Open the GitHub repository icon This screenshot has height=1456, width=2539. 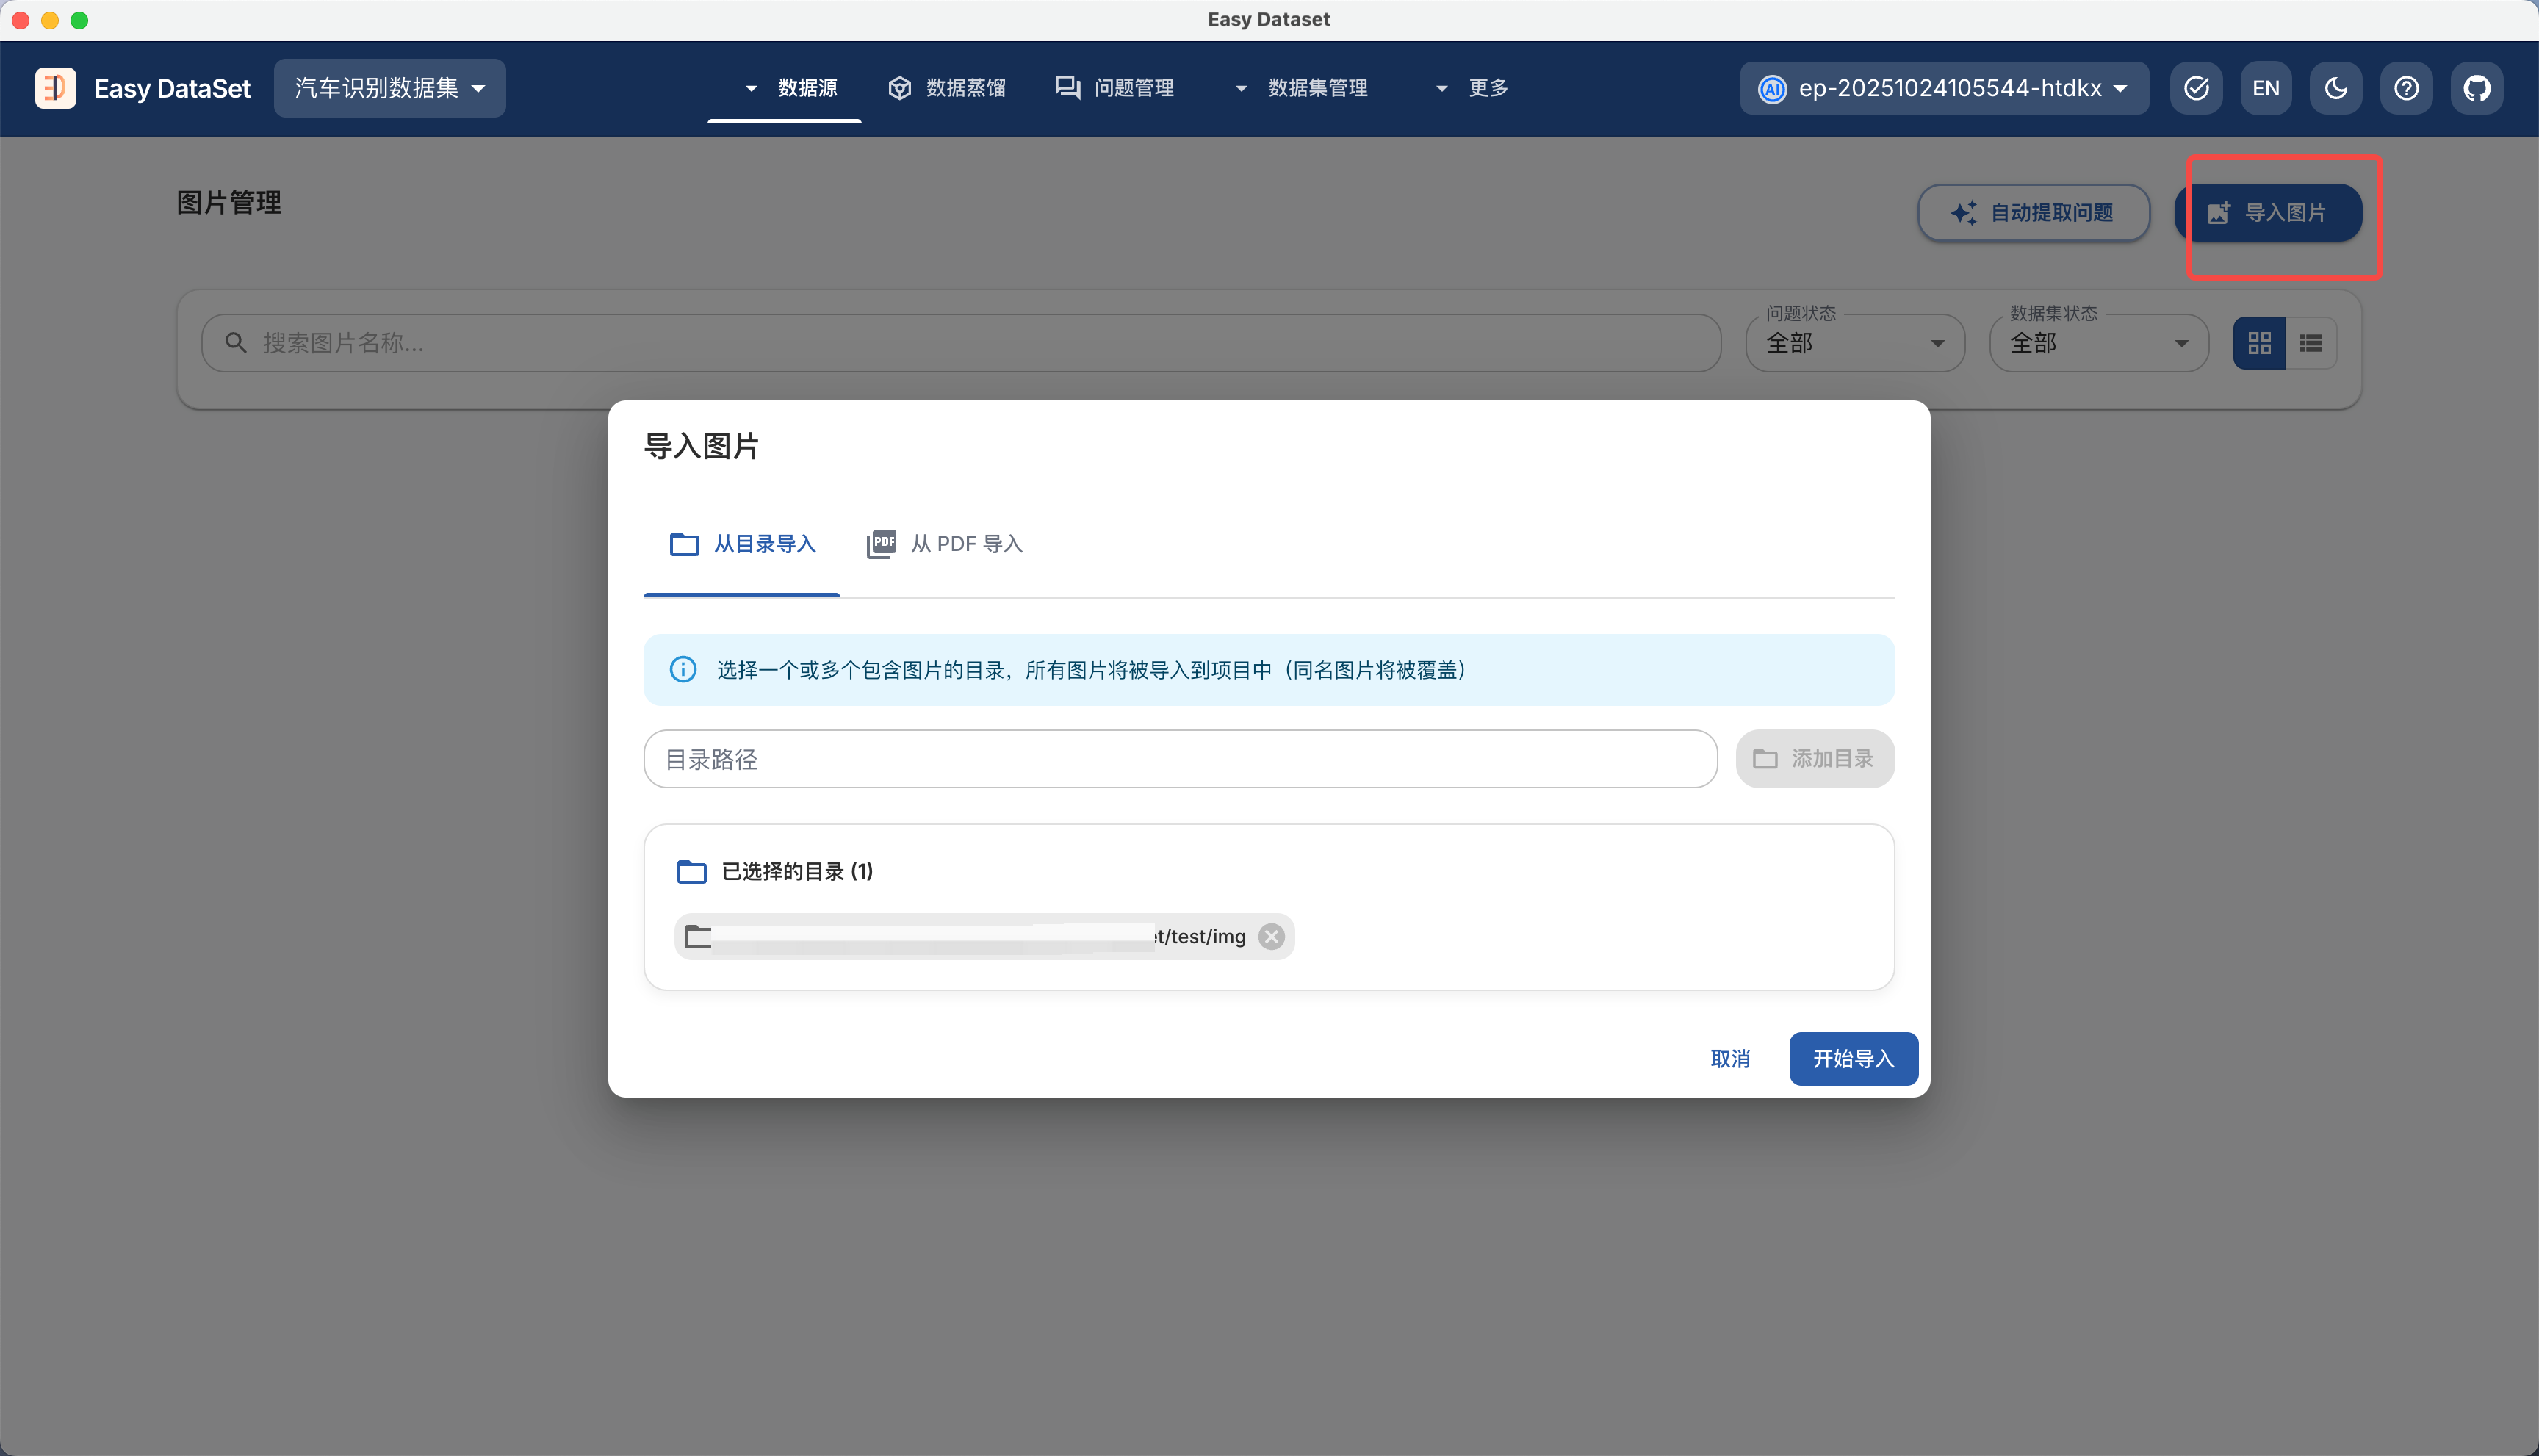[2476, 88]
